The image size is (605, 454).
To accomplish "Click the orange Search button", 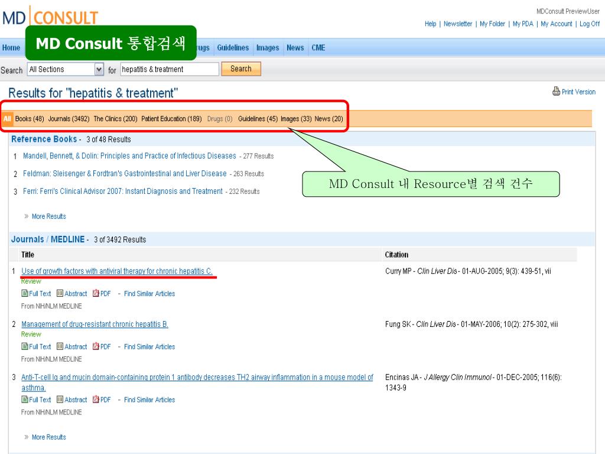I will click(241, 69).
